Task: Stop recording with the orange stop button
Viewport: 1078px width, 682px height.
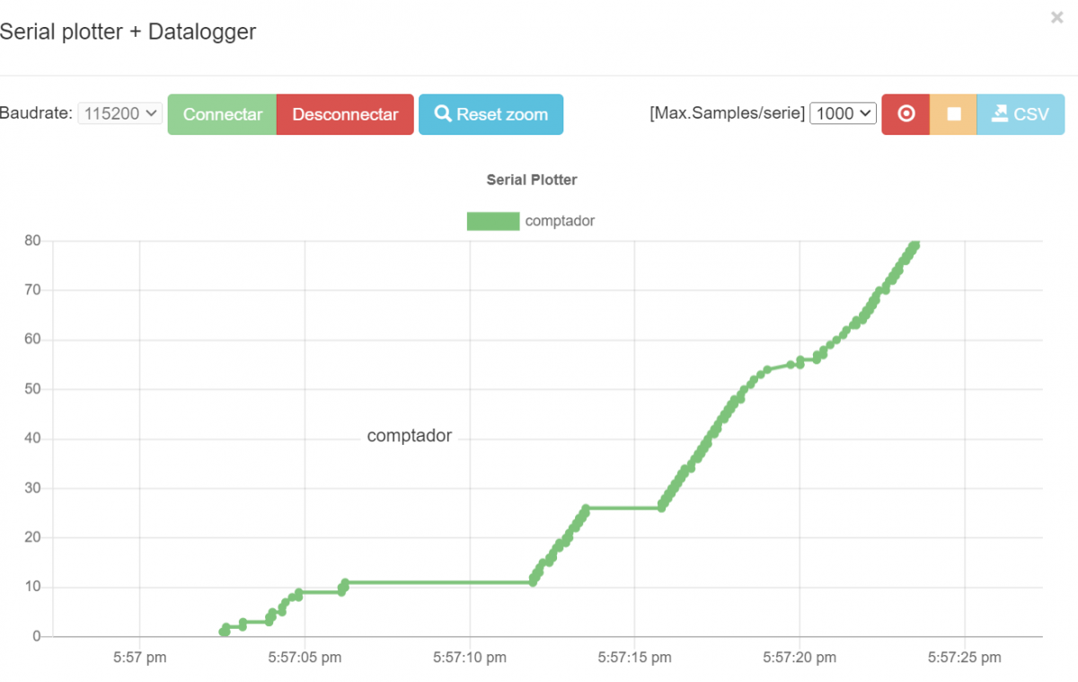Action: (953, 114)
